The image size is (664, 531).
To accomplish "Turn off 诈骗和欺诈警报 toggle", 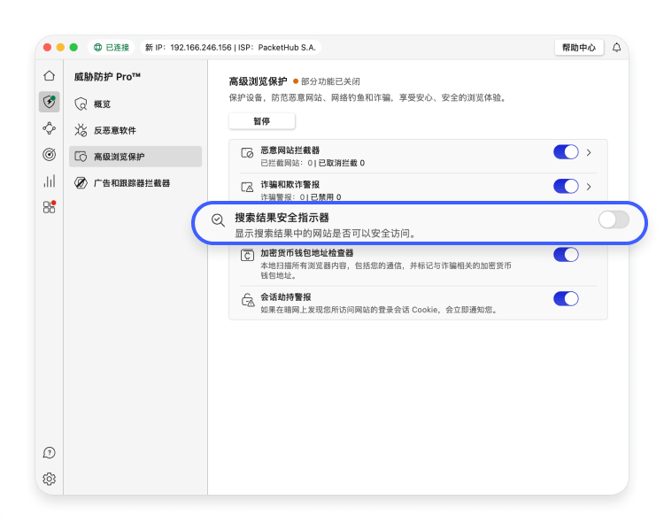I will pos(566,187).
